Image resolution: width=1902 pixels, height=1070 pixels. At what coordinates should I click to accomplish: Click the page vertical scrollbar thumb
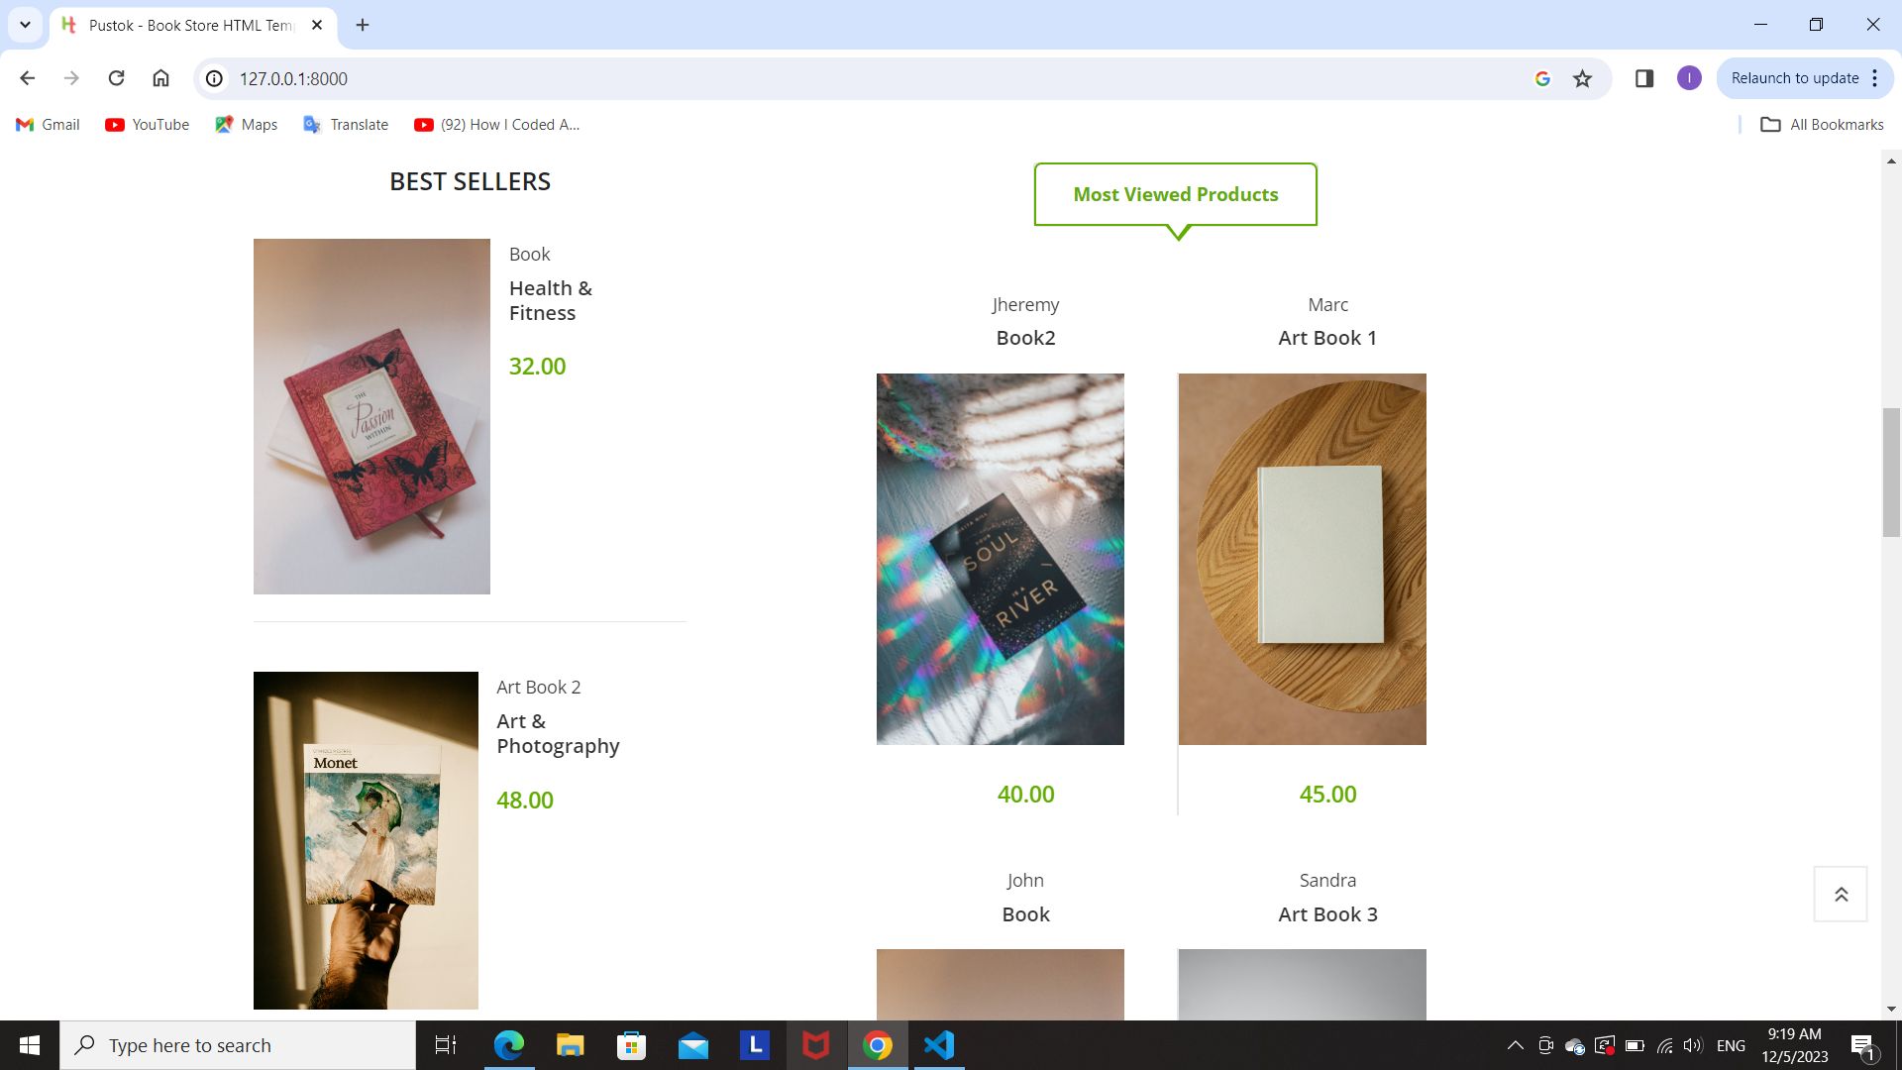[1891, 472]
